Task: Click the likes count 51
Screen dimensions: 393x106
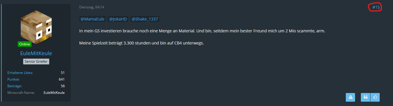Action: tap(63, 72)
